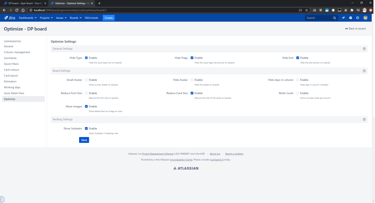Open the media control playlist icon
The image size is (375, 203).
coord(358,10)
